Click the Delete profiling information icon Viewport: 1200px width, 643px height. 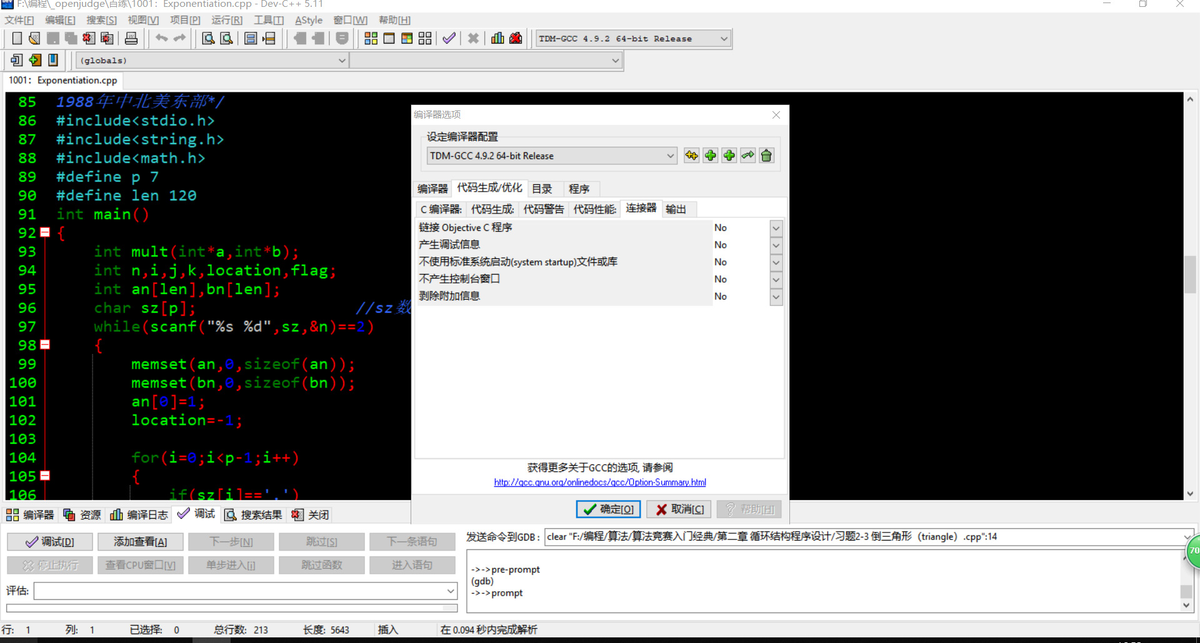(516, 39)
